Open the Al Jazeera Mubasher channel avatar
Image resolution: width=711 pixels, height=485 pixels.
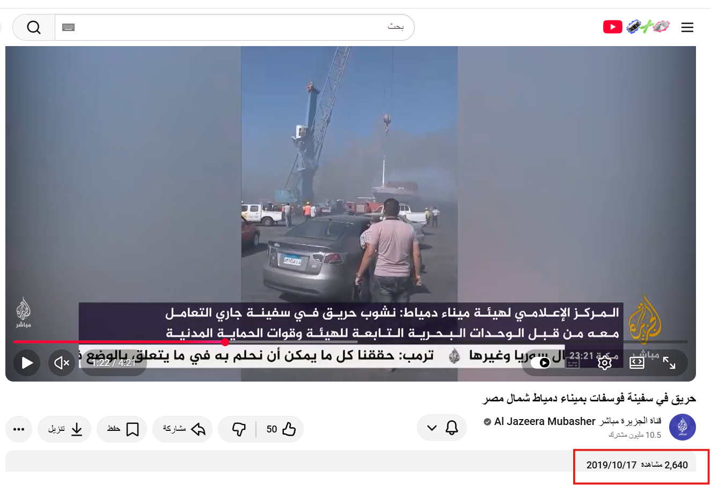(683, 428)
